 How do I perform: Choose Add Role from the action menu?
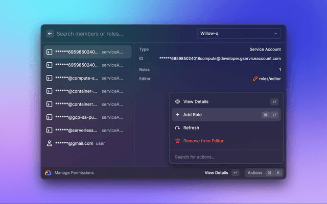[x=192, y=115]
